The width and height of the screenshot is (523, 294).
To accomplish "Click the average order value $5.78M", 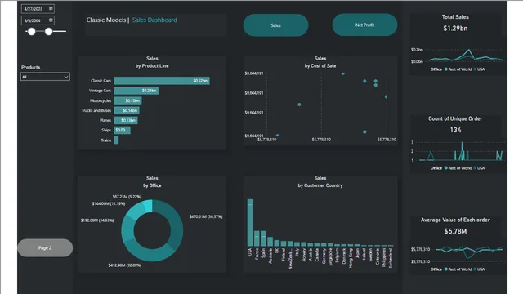I will point(455,231).
